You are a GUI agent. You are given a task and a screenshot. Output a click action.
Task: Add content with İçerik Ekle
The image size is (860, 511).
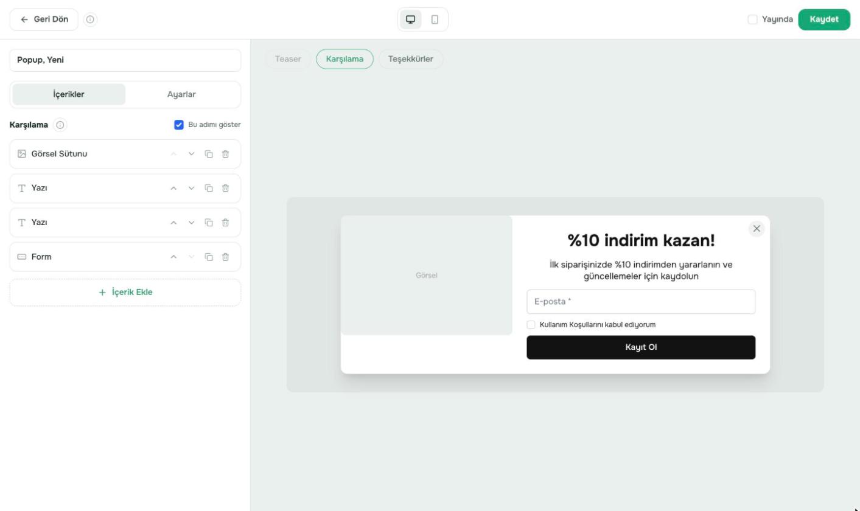(125, 293)
